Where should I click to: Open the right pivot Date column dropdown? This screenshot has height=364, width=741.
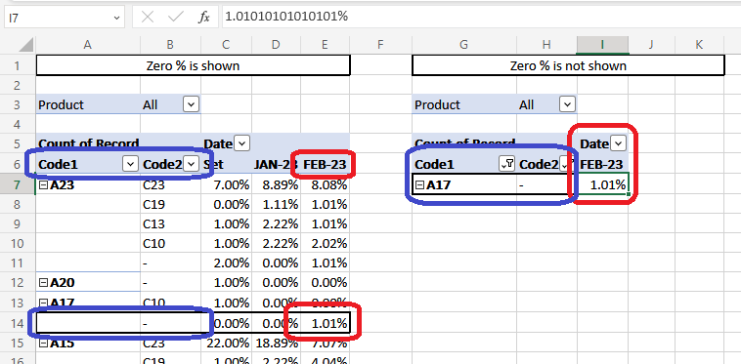(x=618, y=142)
